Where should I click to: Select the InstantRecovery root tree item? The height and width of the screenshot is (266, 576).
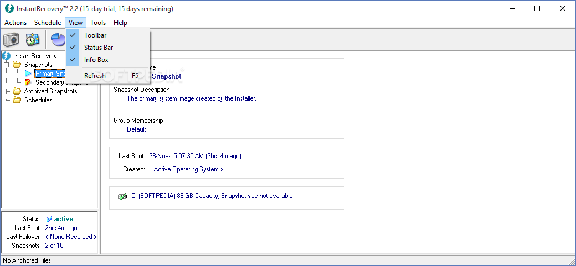(35, 56)
